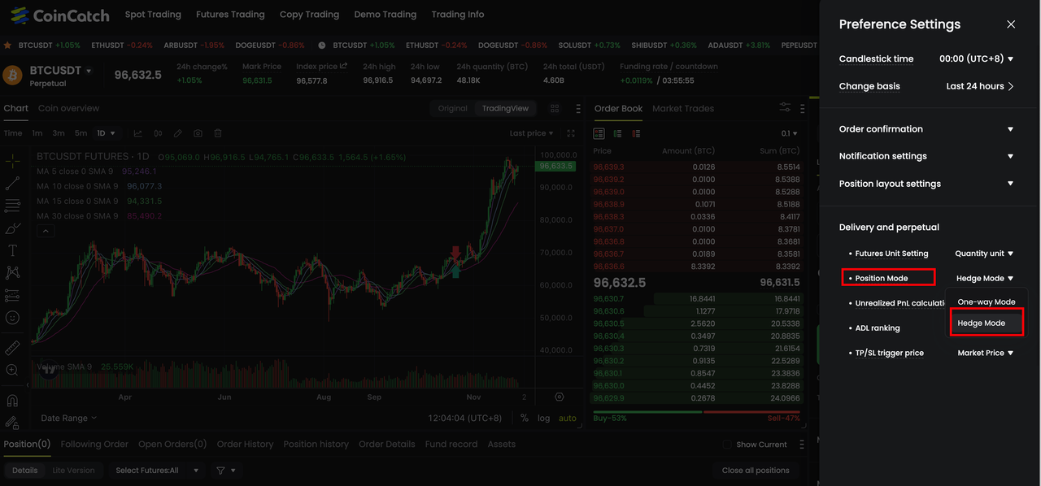This screenshot has height=486, width=1041.
Task: Open the Candlestick time dropdown
Action: pyautogui.click(x=976, y=59)
